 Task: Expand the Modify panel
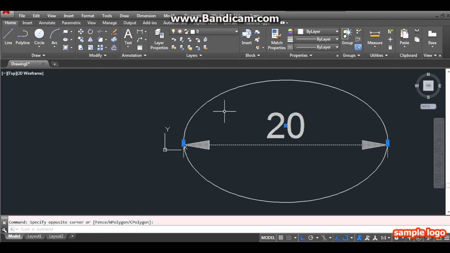(x=98, y=55)
